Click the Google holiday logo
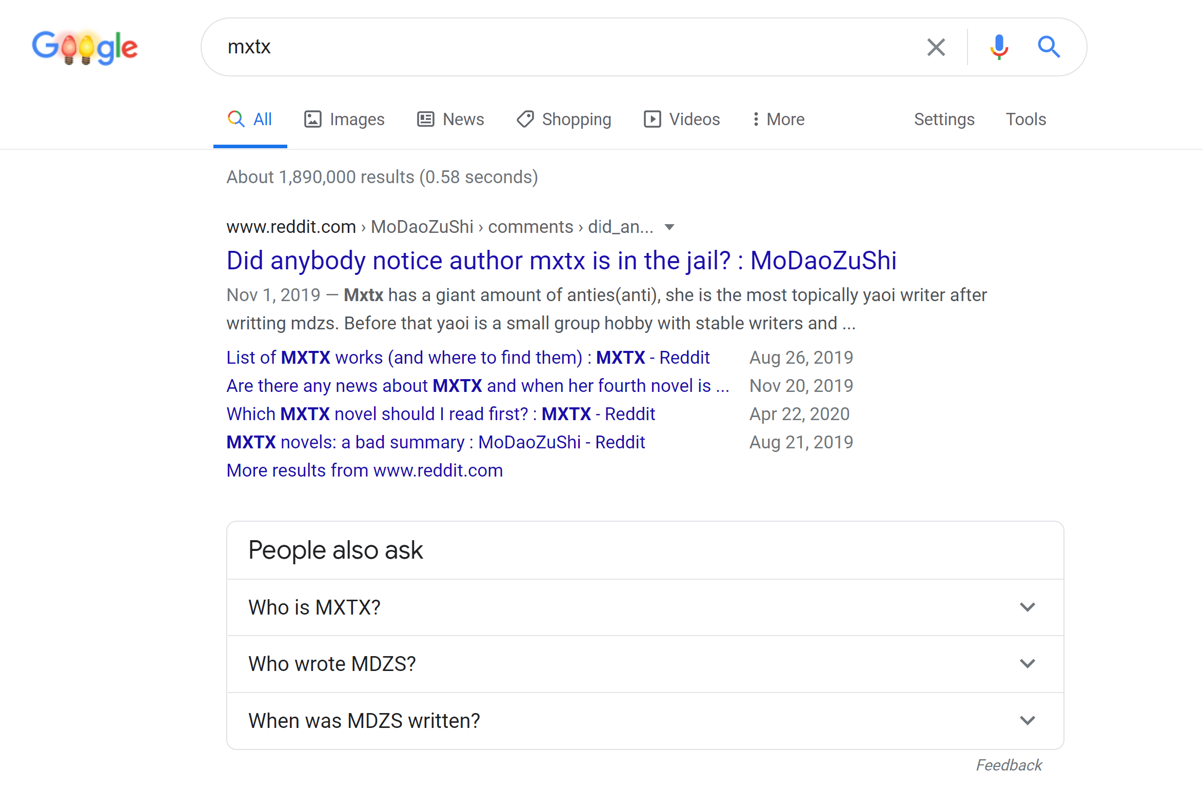The image size is (1203, 790). [85, 47]
